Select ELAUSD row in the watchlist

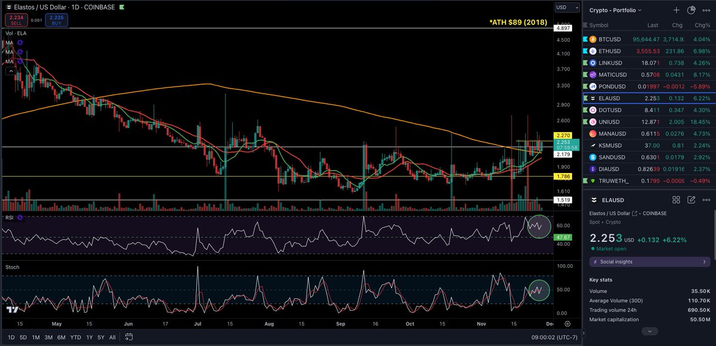point(649,98)
